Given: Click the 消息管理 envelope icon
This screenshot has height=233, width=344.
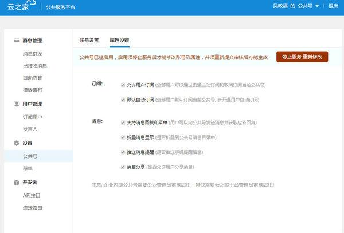Looking at the screenshot, I should coord(17,41).
